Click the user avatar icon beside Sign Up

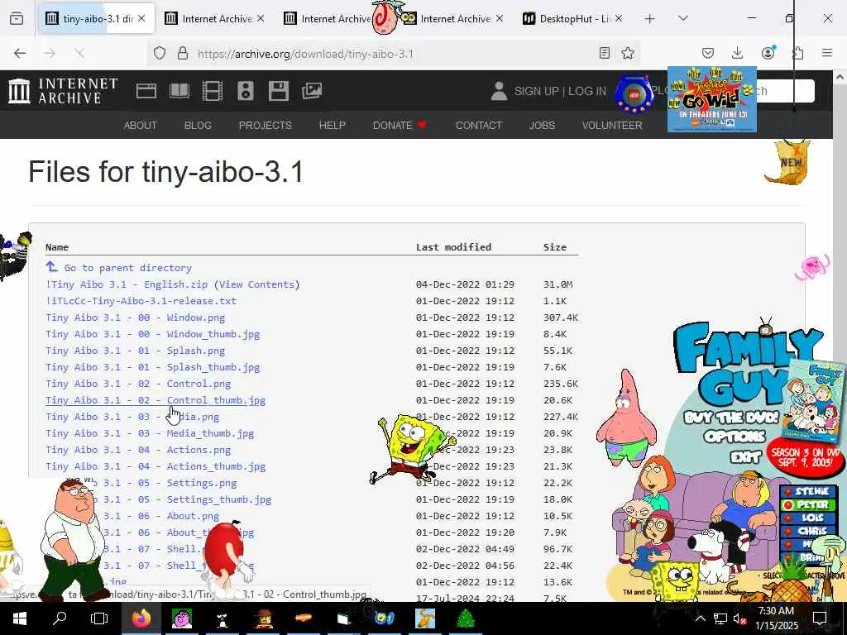coord(499,91)
